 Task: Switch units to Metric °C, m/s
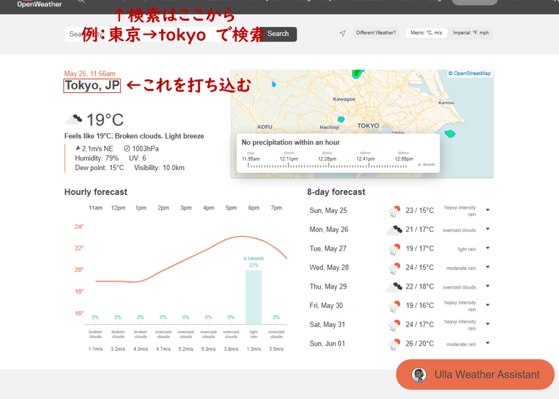[426, 33]
